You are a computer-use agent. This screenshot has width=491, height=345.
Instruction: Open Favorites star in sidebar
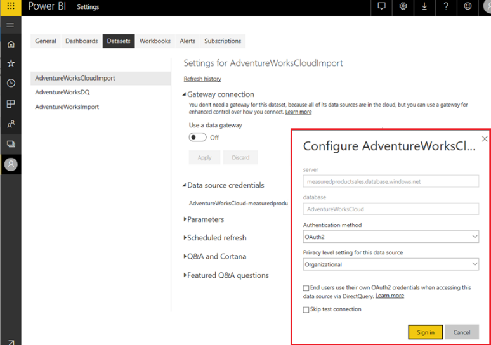pyautogui.click(x=11, y=63)
